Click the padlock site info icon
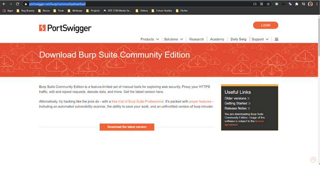Image resolution: width=320 pixels, height=170 pixels. (x=26, y=4)
